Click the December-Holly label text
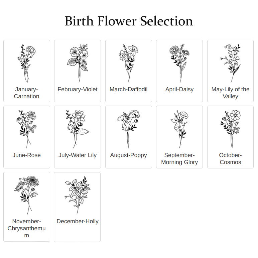Viewport: 258px width, 258px height. (78, 222)
